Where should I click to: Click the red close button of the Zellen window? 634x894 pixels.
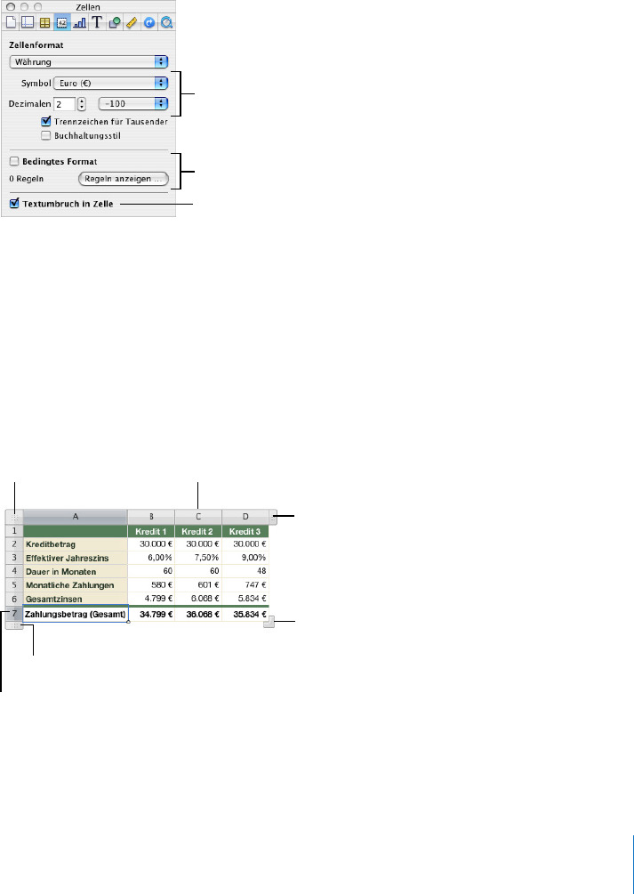pos(10,6)
